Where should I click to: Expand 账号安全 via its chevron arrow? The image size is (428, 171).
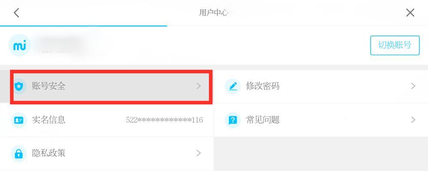coord(199,86)
